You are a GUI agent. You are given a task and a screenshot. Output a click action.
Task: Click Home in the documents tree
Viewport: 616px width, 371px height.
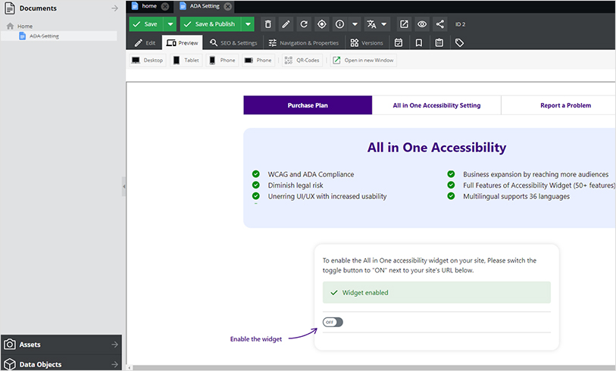[25, 26]
